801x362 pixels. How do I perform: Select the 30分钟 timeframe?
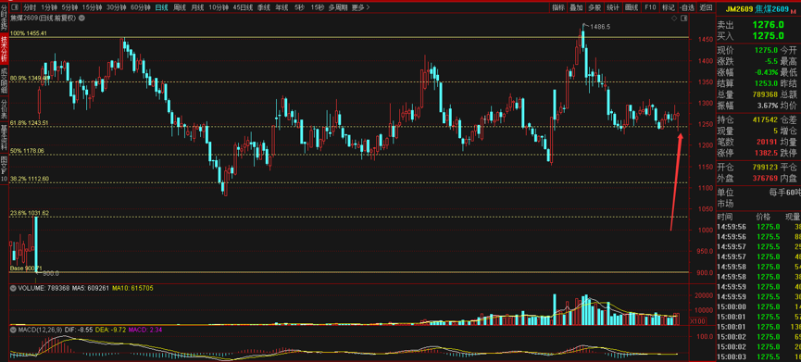coord(116,7)
